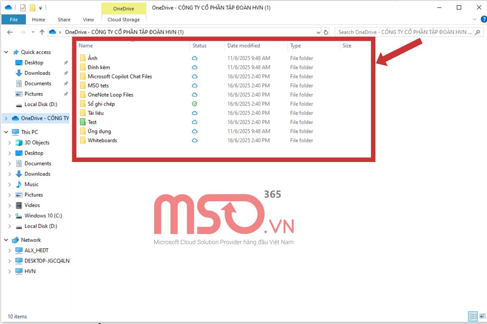Viewport: 487px width, 324px height.
Task: Click the Music folder icon under This PC
Action: 19,184
